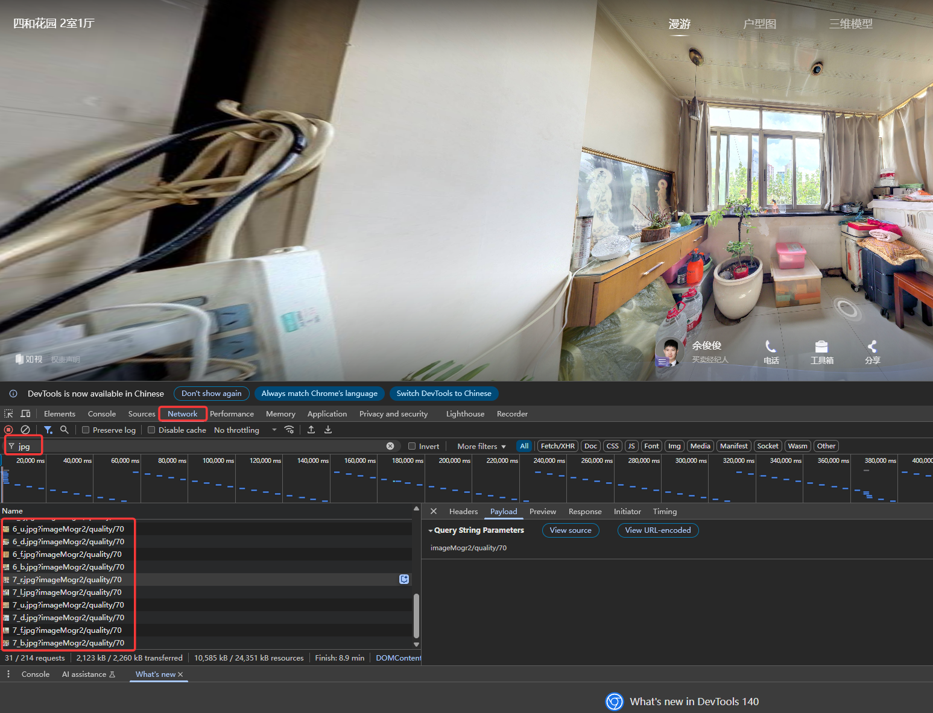The width and height of the screenshot is (933, 713).
Task: Switch to the Headers tab
Action: (x=463, y=511)
